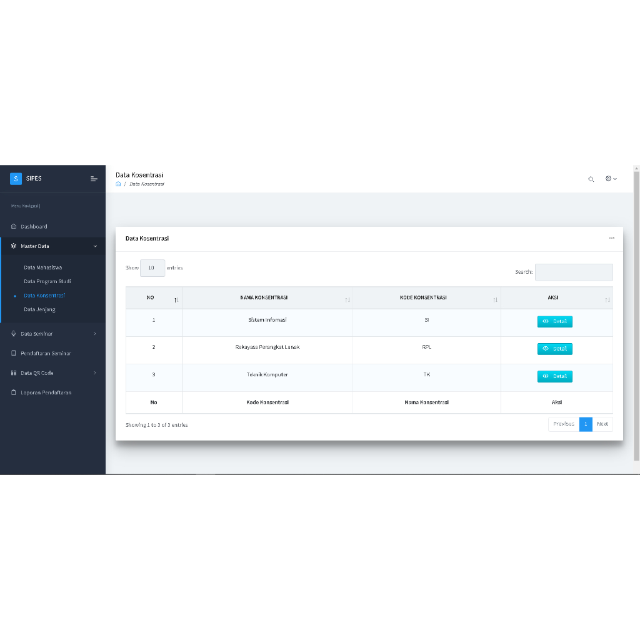Select Data Konsentrasi submenu item
This screenshot has width=640, height=640.
[x=44, y=296]
